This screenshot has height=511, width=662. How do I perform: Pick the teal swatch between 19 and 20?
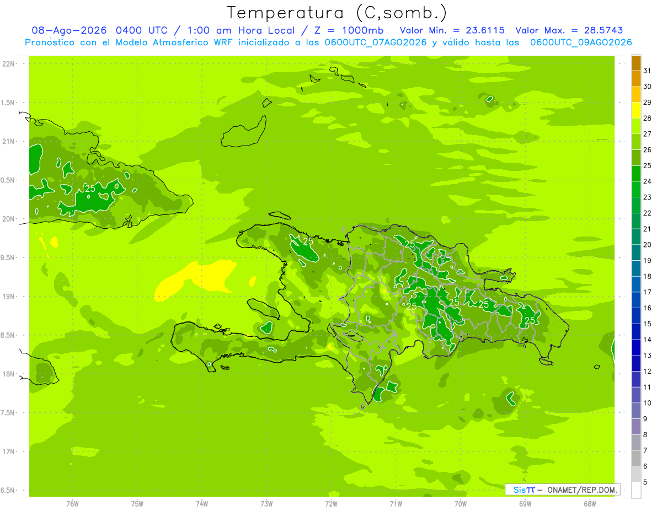[636, 252]
